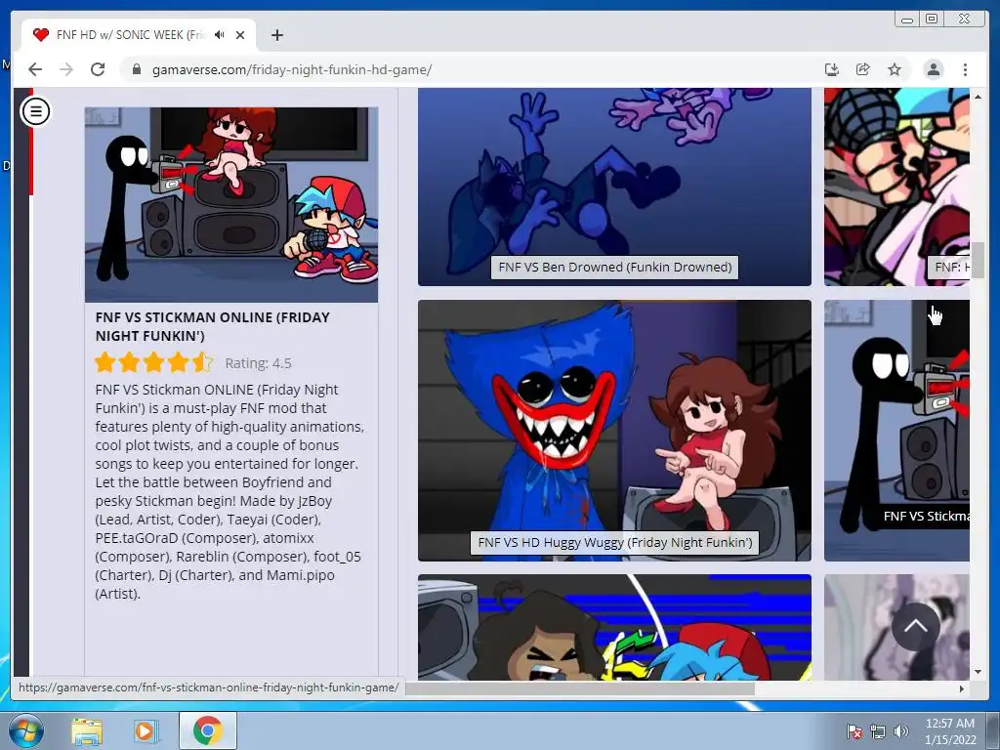Click the scrollbar up arrow

978,97
